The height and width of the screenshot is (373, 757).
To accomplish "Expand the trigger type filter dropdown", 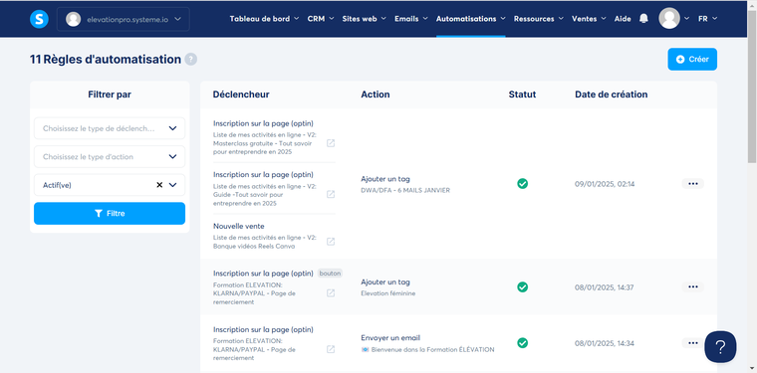I will (110, 128).
